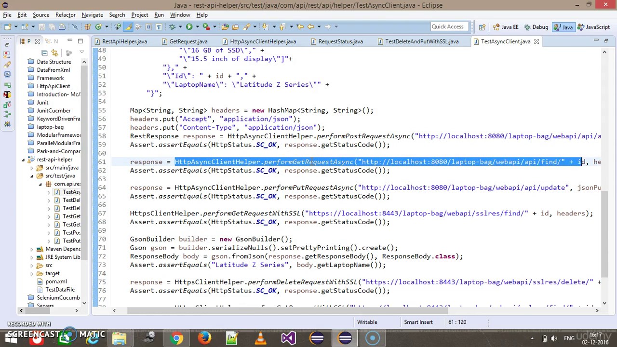
Task: Click the New wizard toolbar icon
Action: [8, 27]
